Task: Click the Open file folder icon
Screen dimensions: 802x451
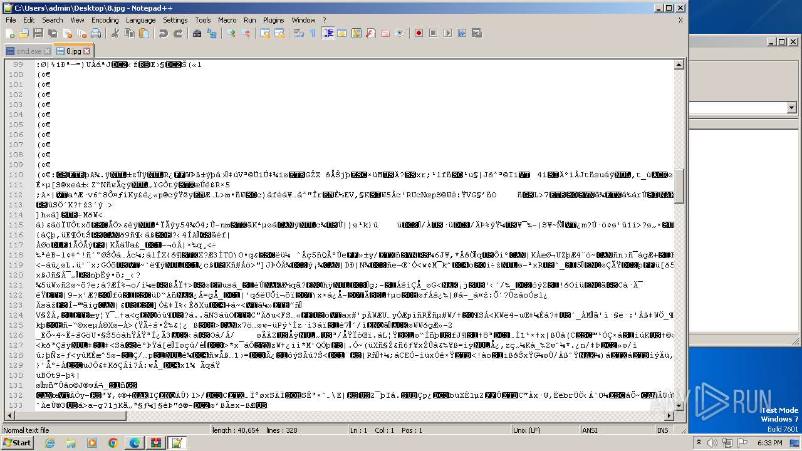Action: pos(24,33)
